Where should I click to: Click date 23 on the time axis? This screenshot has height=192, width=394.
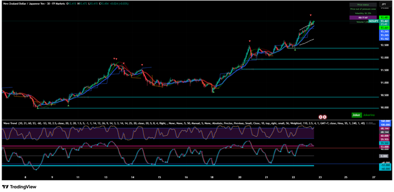pyautogui.click(x=320, y=177)
